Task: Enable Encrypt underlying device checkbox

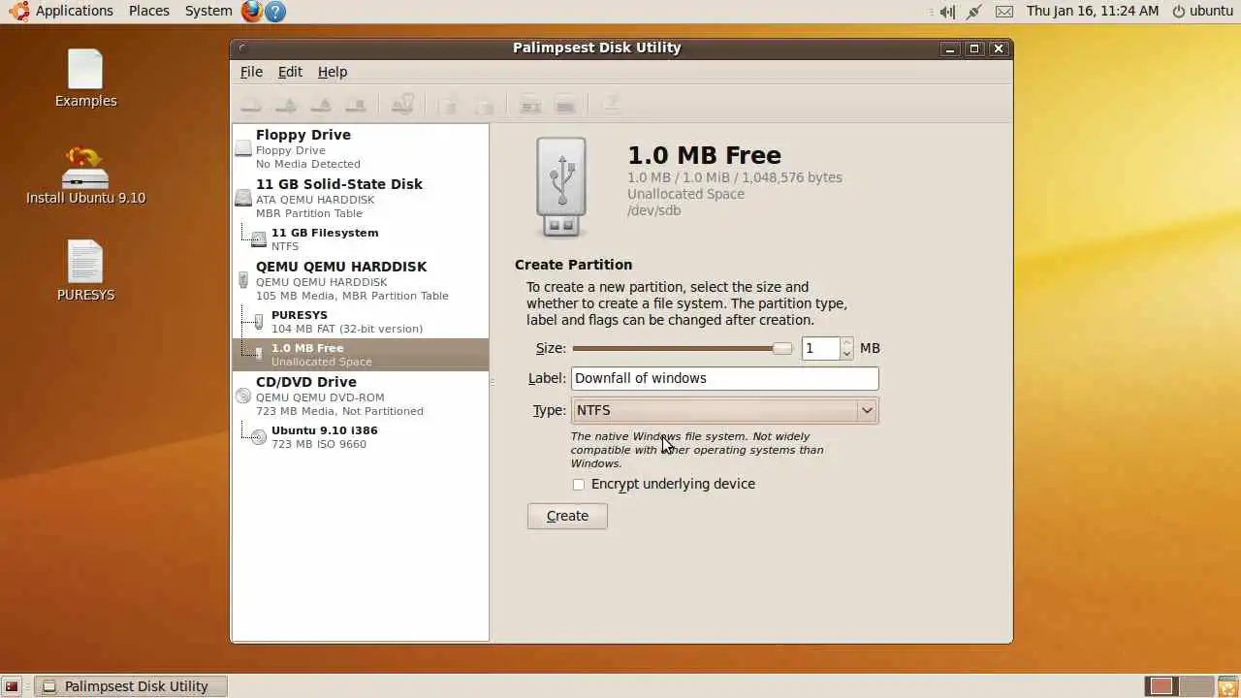Action: [x=579, y=484]
